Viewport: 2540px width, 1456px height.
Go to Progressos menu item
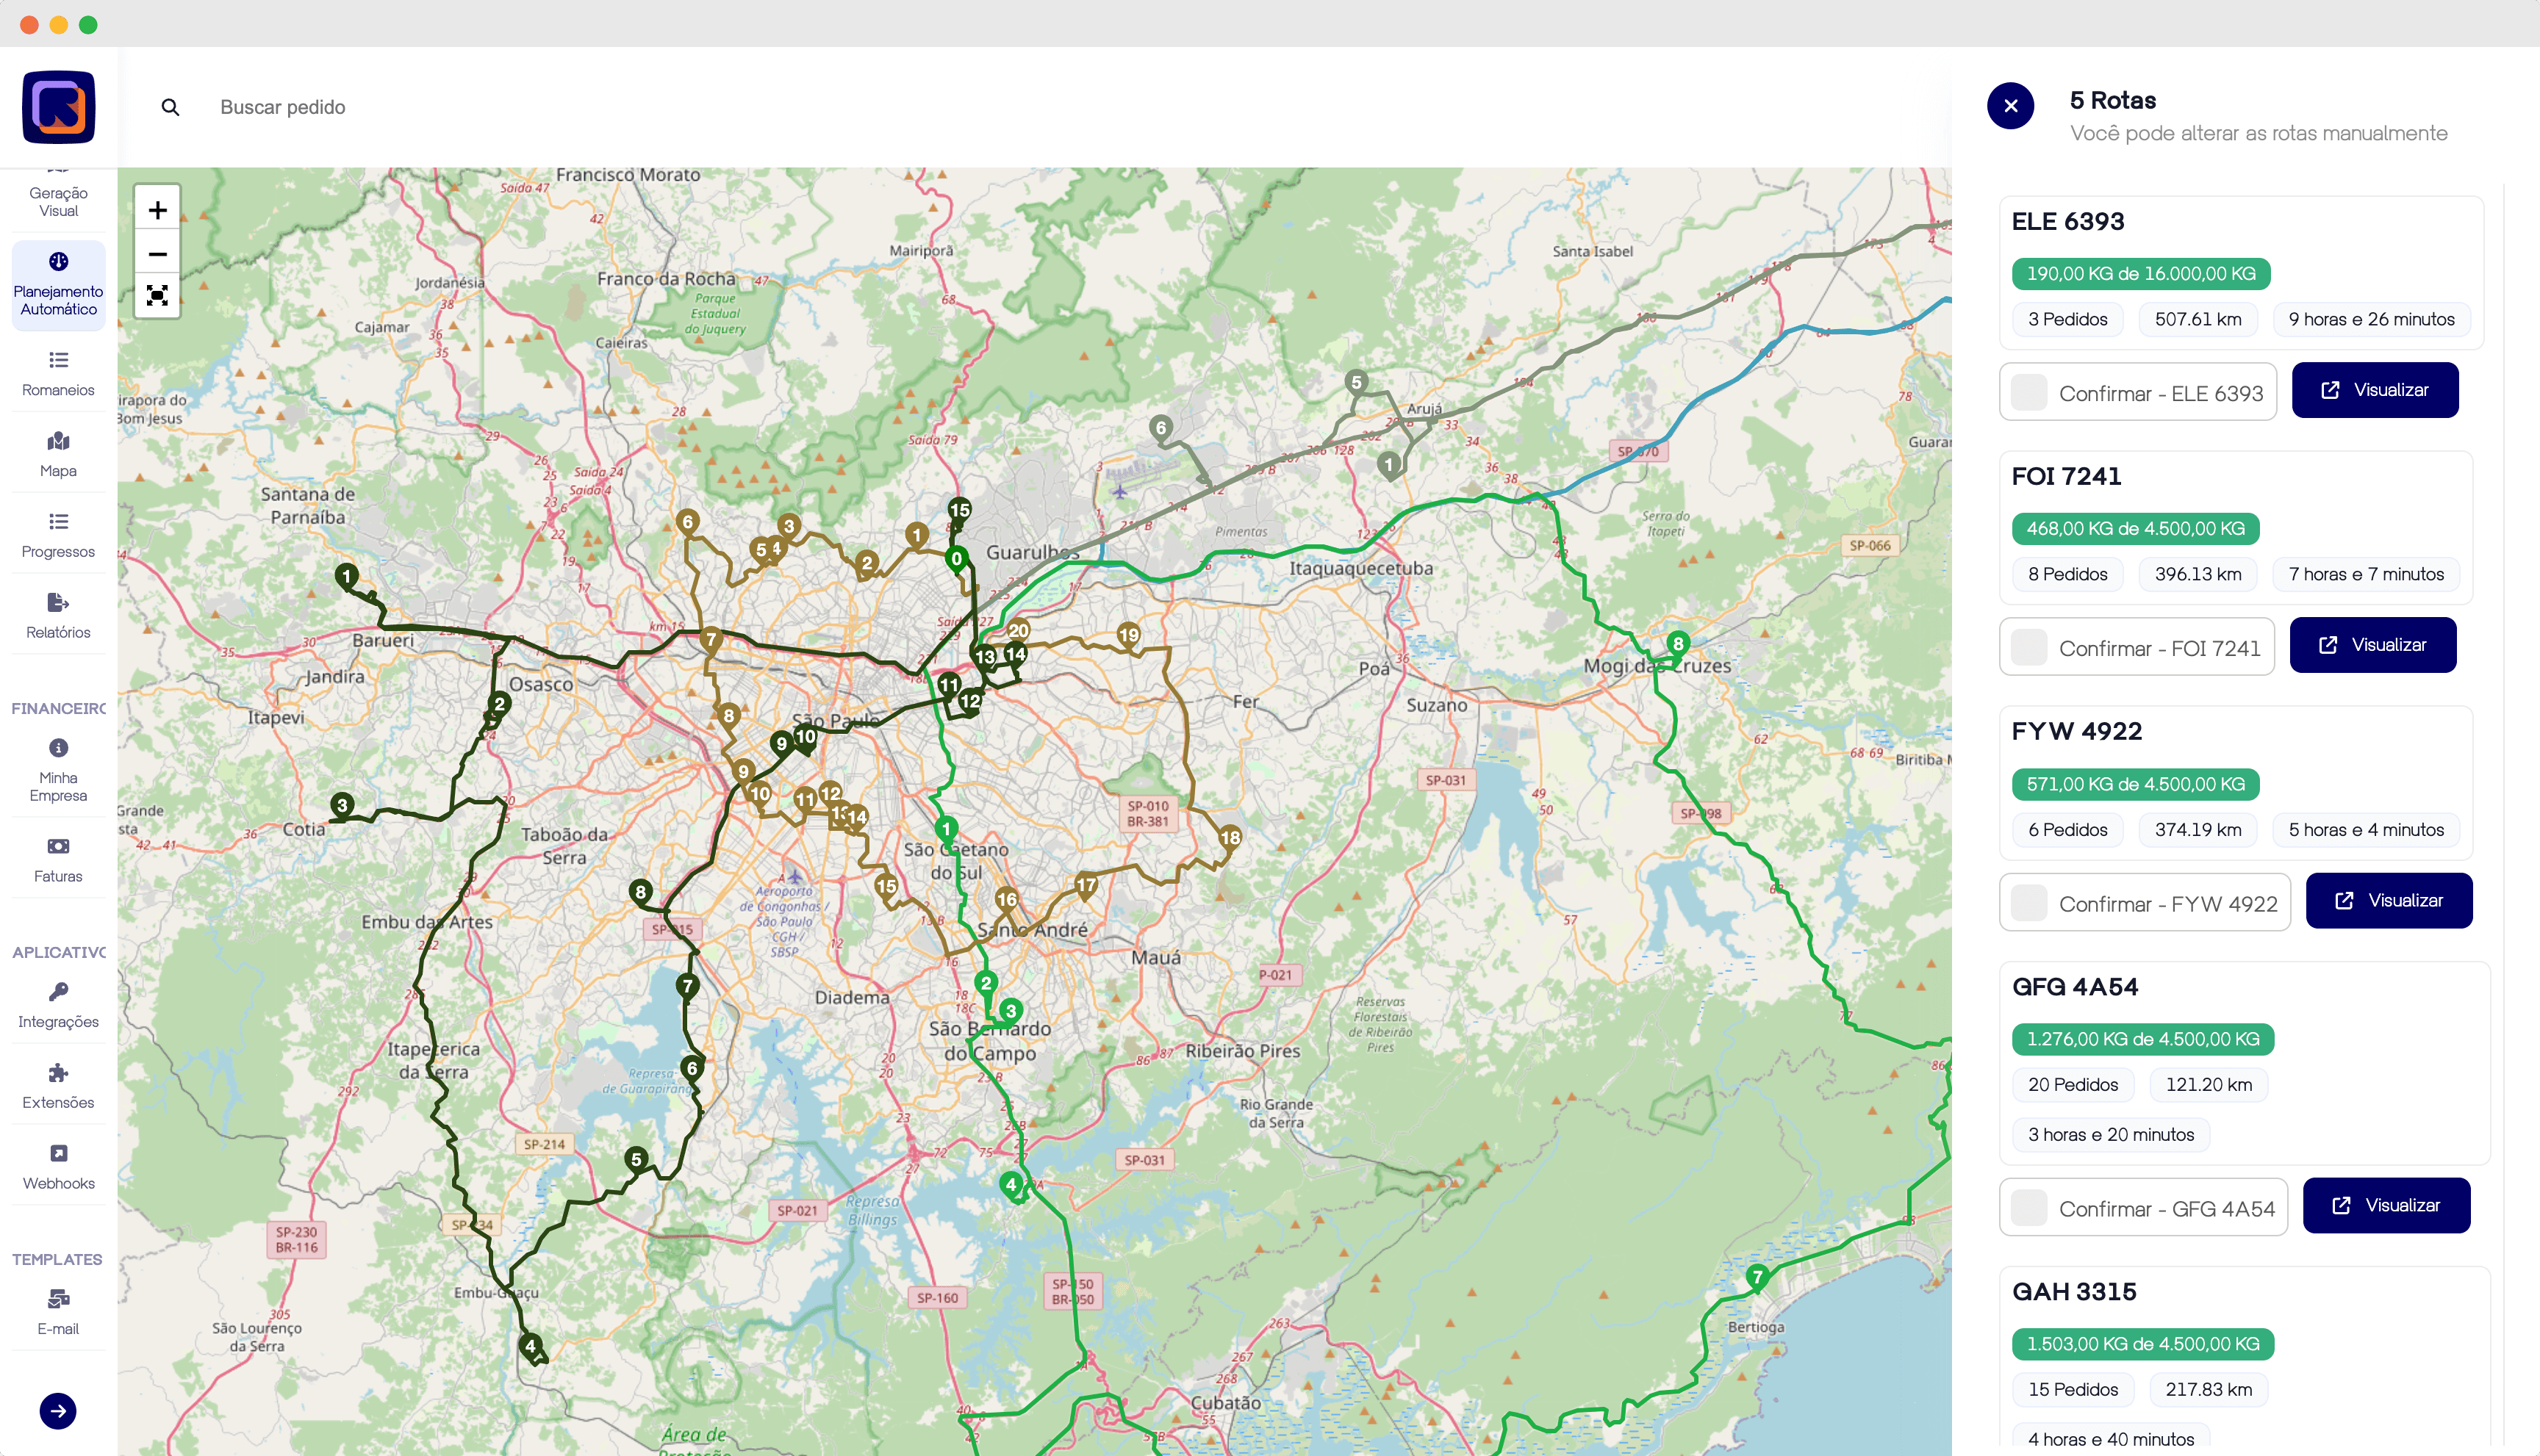58,534
